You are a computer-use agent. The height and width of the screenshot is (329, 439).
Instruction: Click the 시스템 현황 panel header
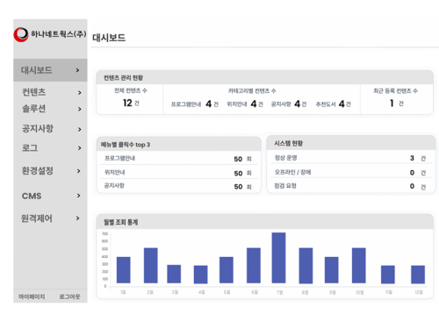[350, 143]
